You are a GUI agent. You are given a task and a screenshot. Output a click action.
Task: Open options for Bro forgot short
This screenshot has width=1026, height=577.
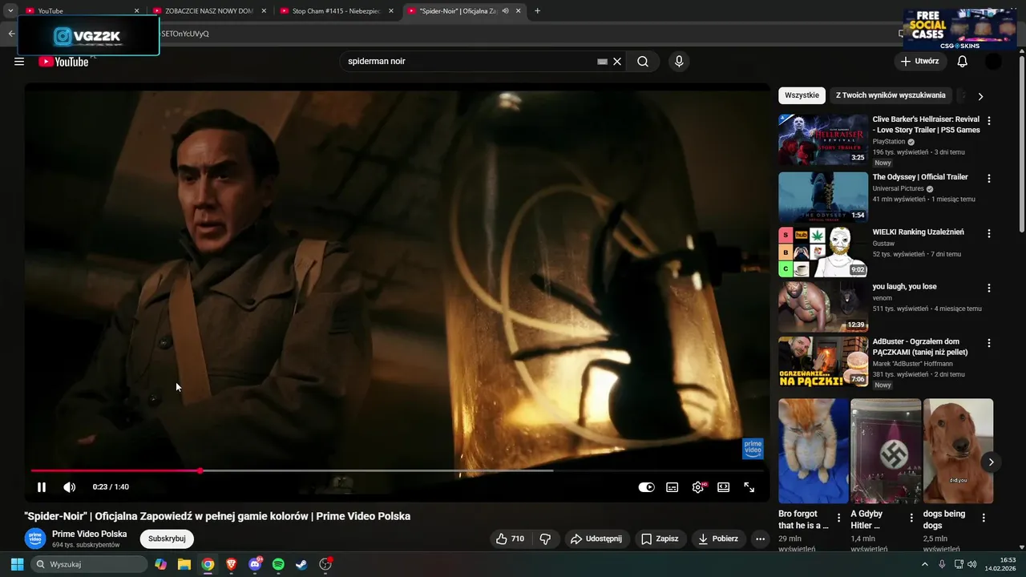pos(839,518)
